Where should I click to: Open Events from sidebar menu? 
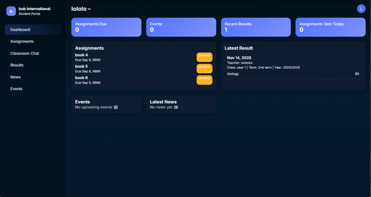pos(16,89)
